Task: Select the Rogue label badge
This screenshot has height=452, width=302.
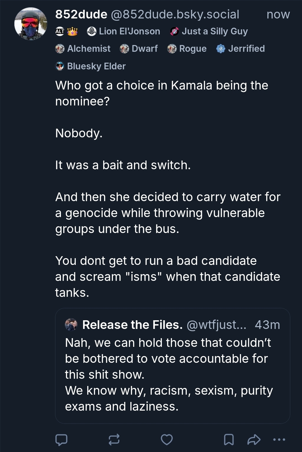Action: (187, 49)
